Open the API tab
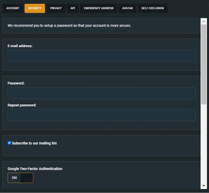 (x=72, y=8)
